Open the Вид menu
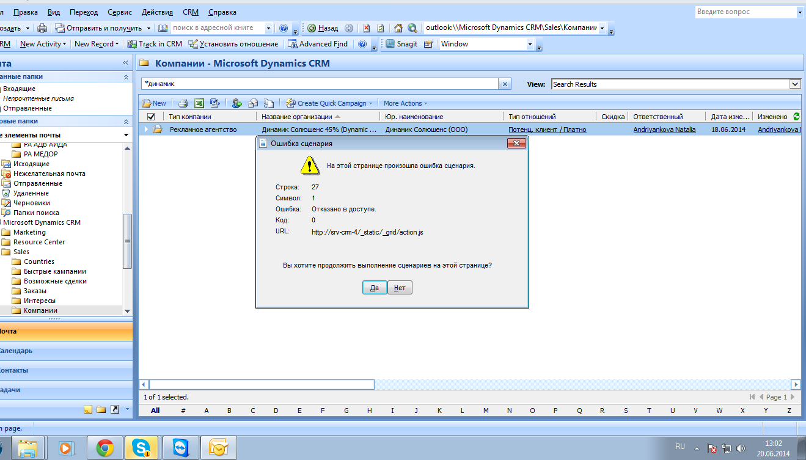 [x=54, y=12]
